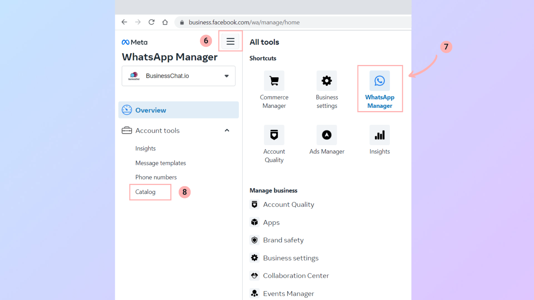This screenshot has height=300, width=534.
Task: Open Phone numbers page
Action: [156, 177]
